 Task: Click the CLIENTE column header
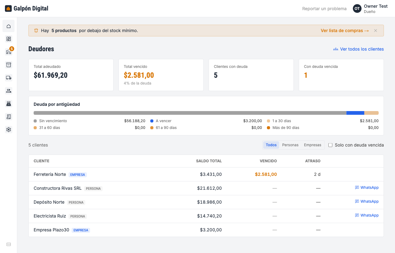[x=41, y=161]
